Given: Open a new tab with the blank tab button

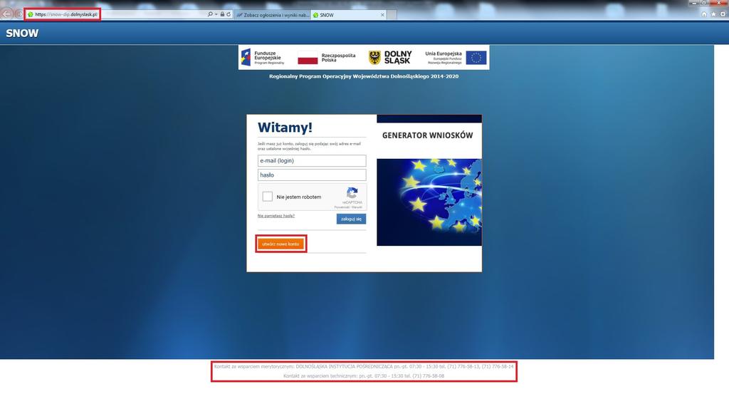Looking at the screenshot, I should 392,15.
